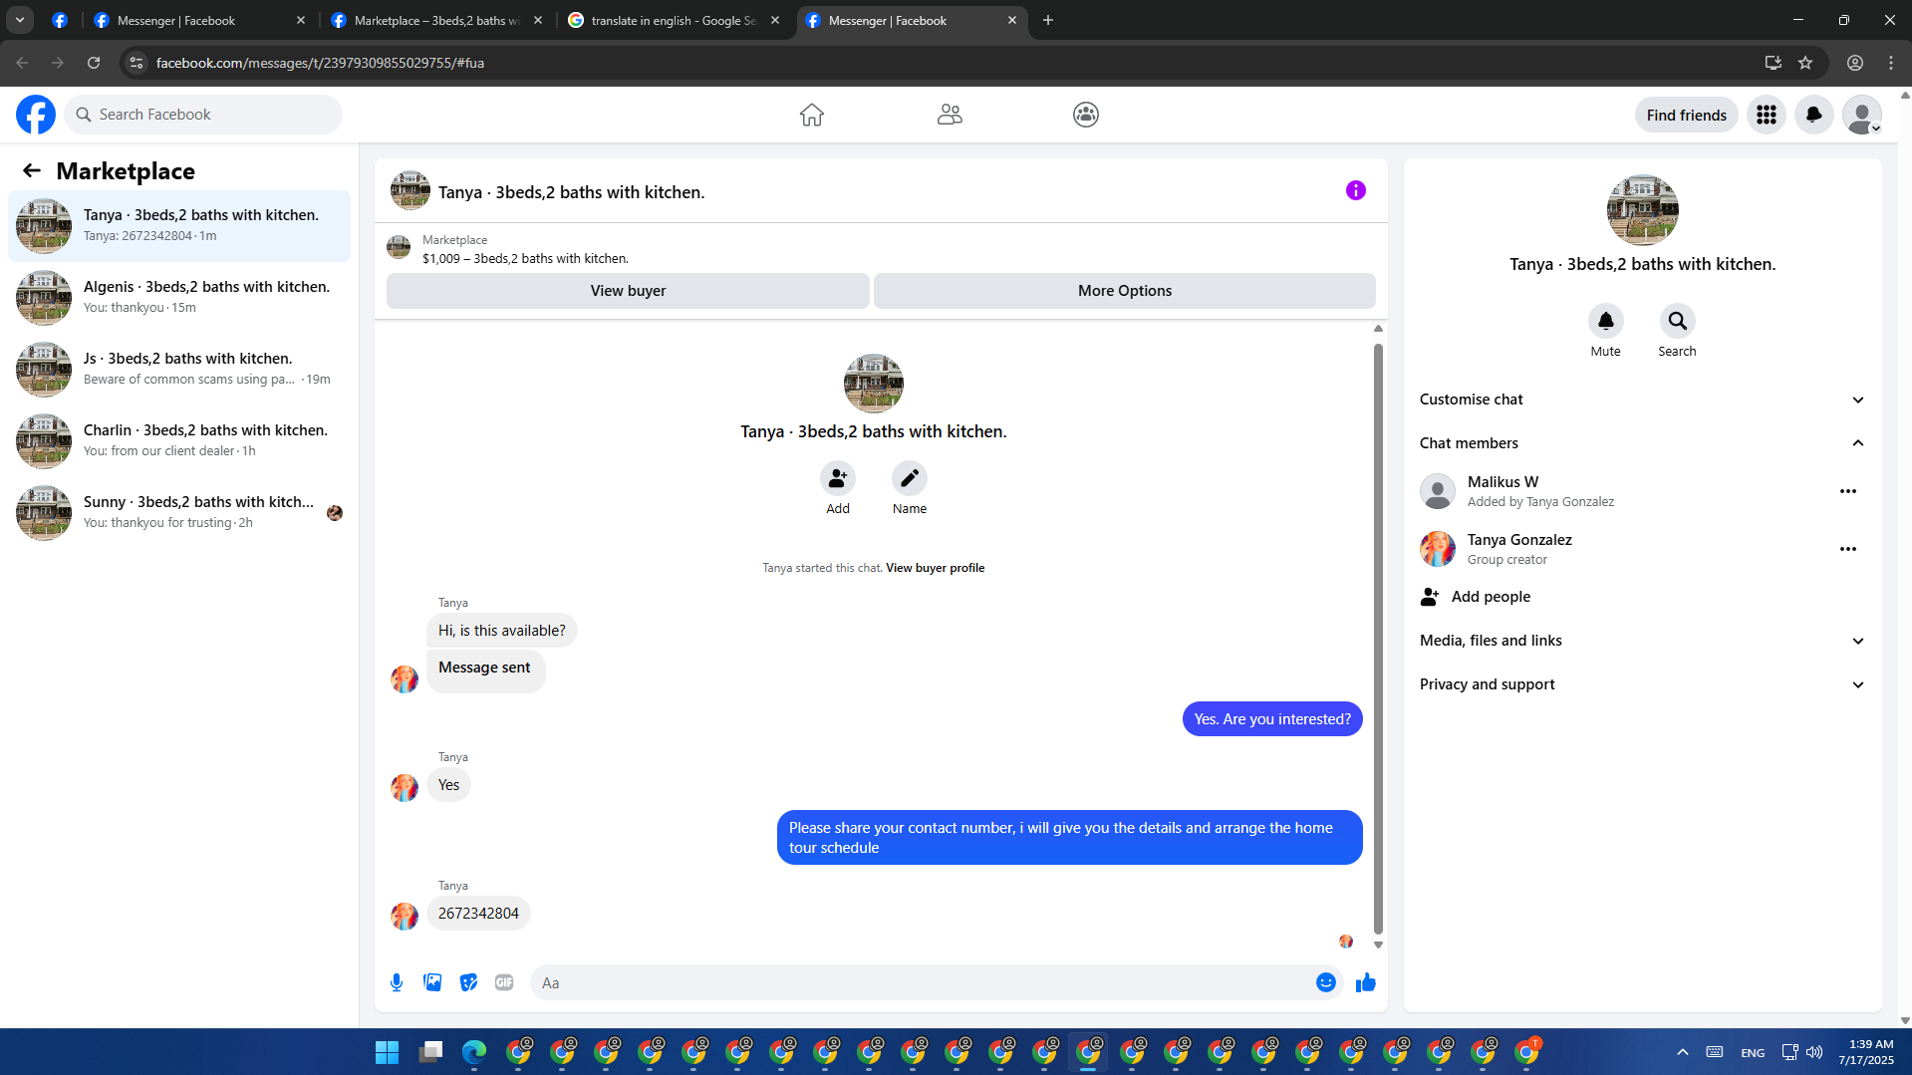The image size is (1912, 1075).
Task: Open the account profile avatar menu
Action: [x=1862, y=115]
